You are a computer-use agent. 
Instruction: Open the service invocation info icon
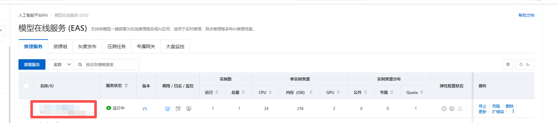click(168, 109)
